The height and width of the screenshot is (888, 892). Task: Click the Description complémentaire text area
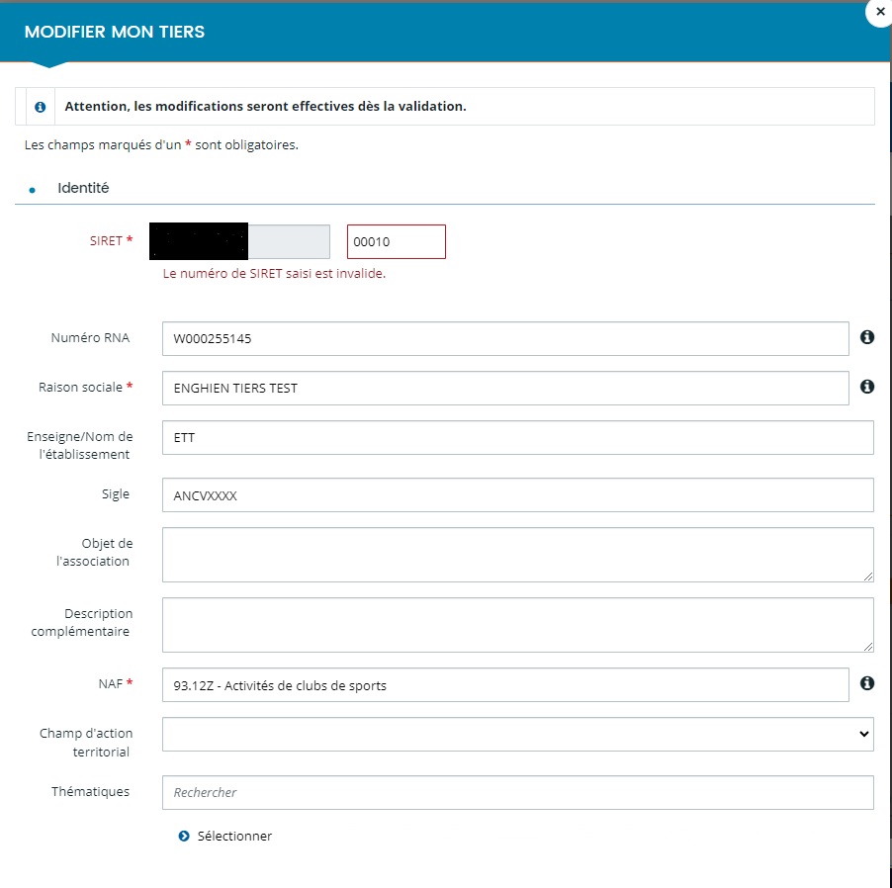point(517,625)
